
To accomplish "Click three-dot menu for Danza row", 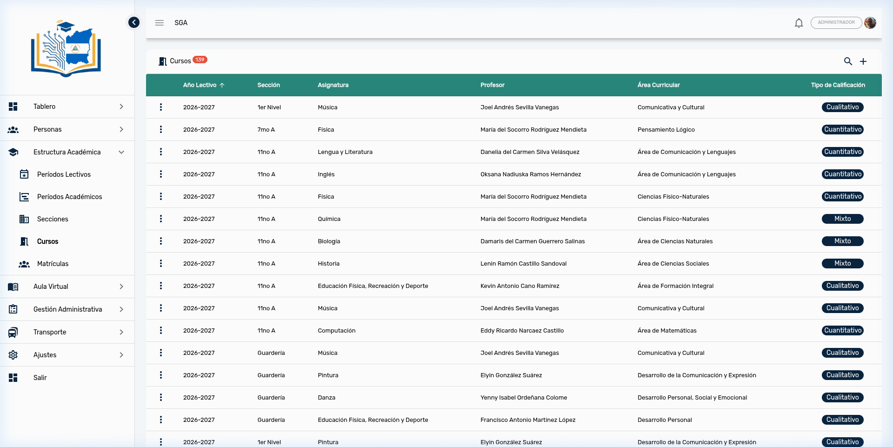I will 161,397.
